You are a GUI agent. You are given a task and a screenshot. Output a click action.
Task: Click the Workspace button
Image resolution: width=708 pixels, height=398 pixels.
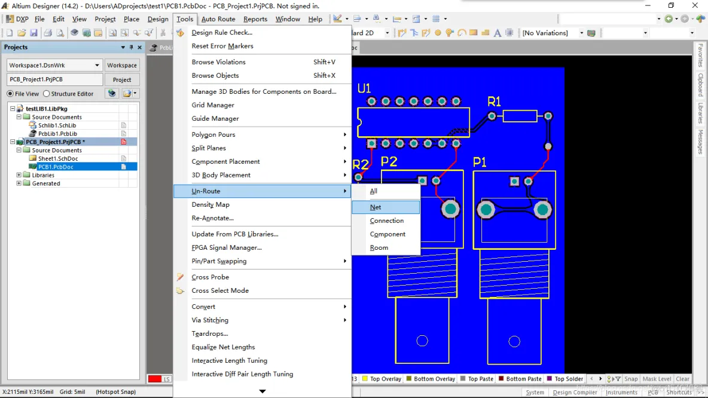(122, 65)
